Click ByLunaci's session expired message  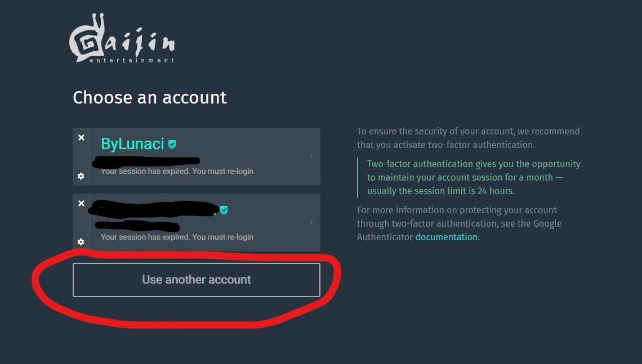point(177,171)
